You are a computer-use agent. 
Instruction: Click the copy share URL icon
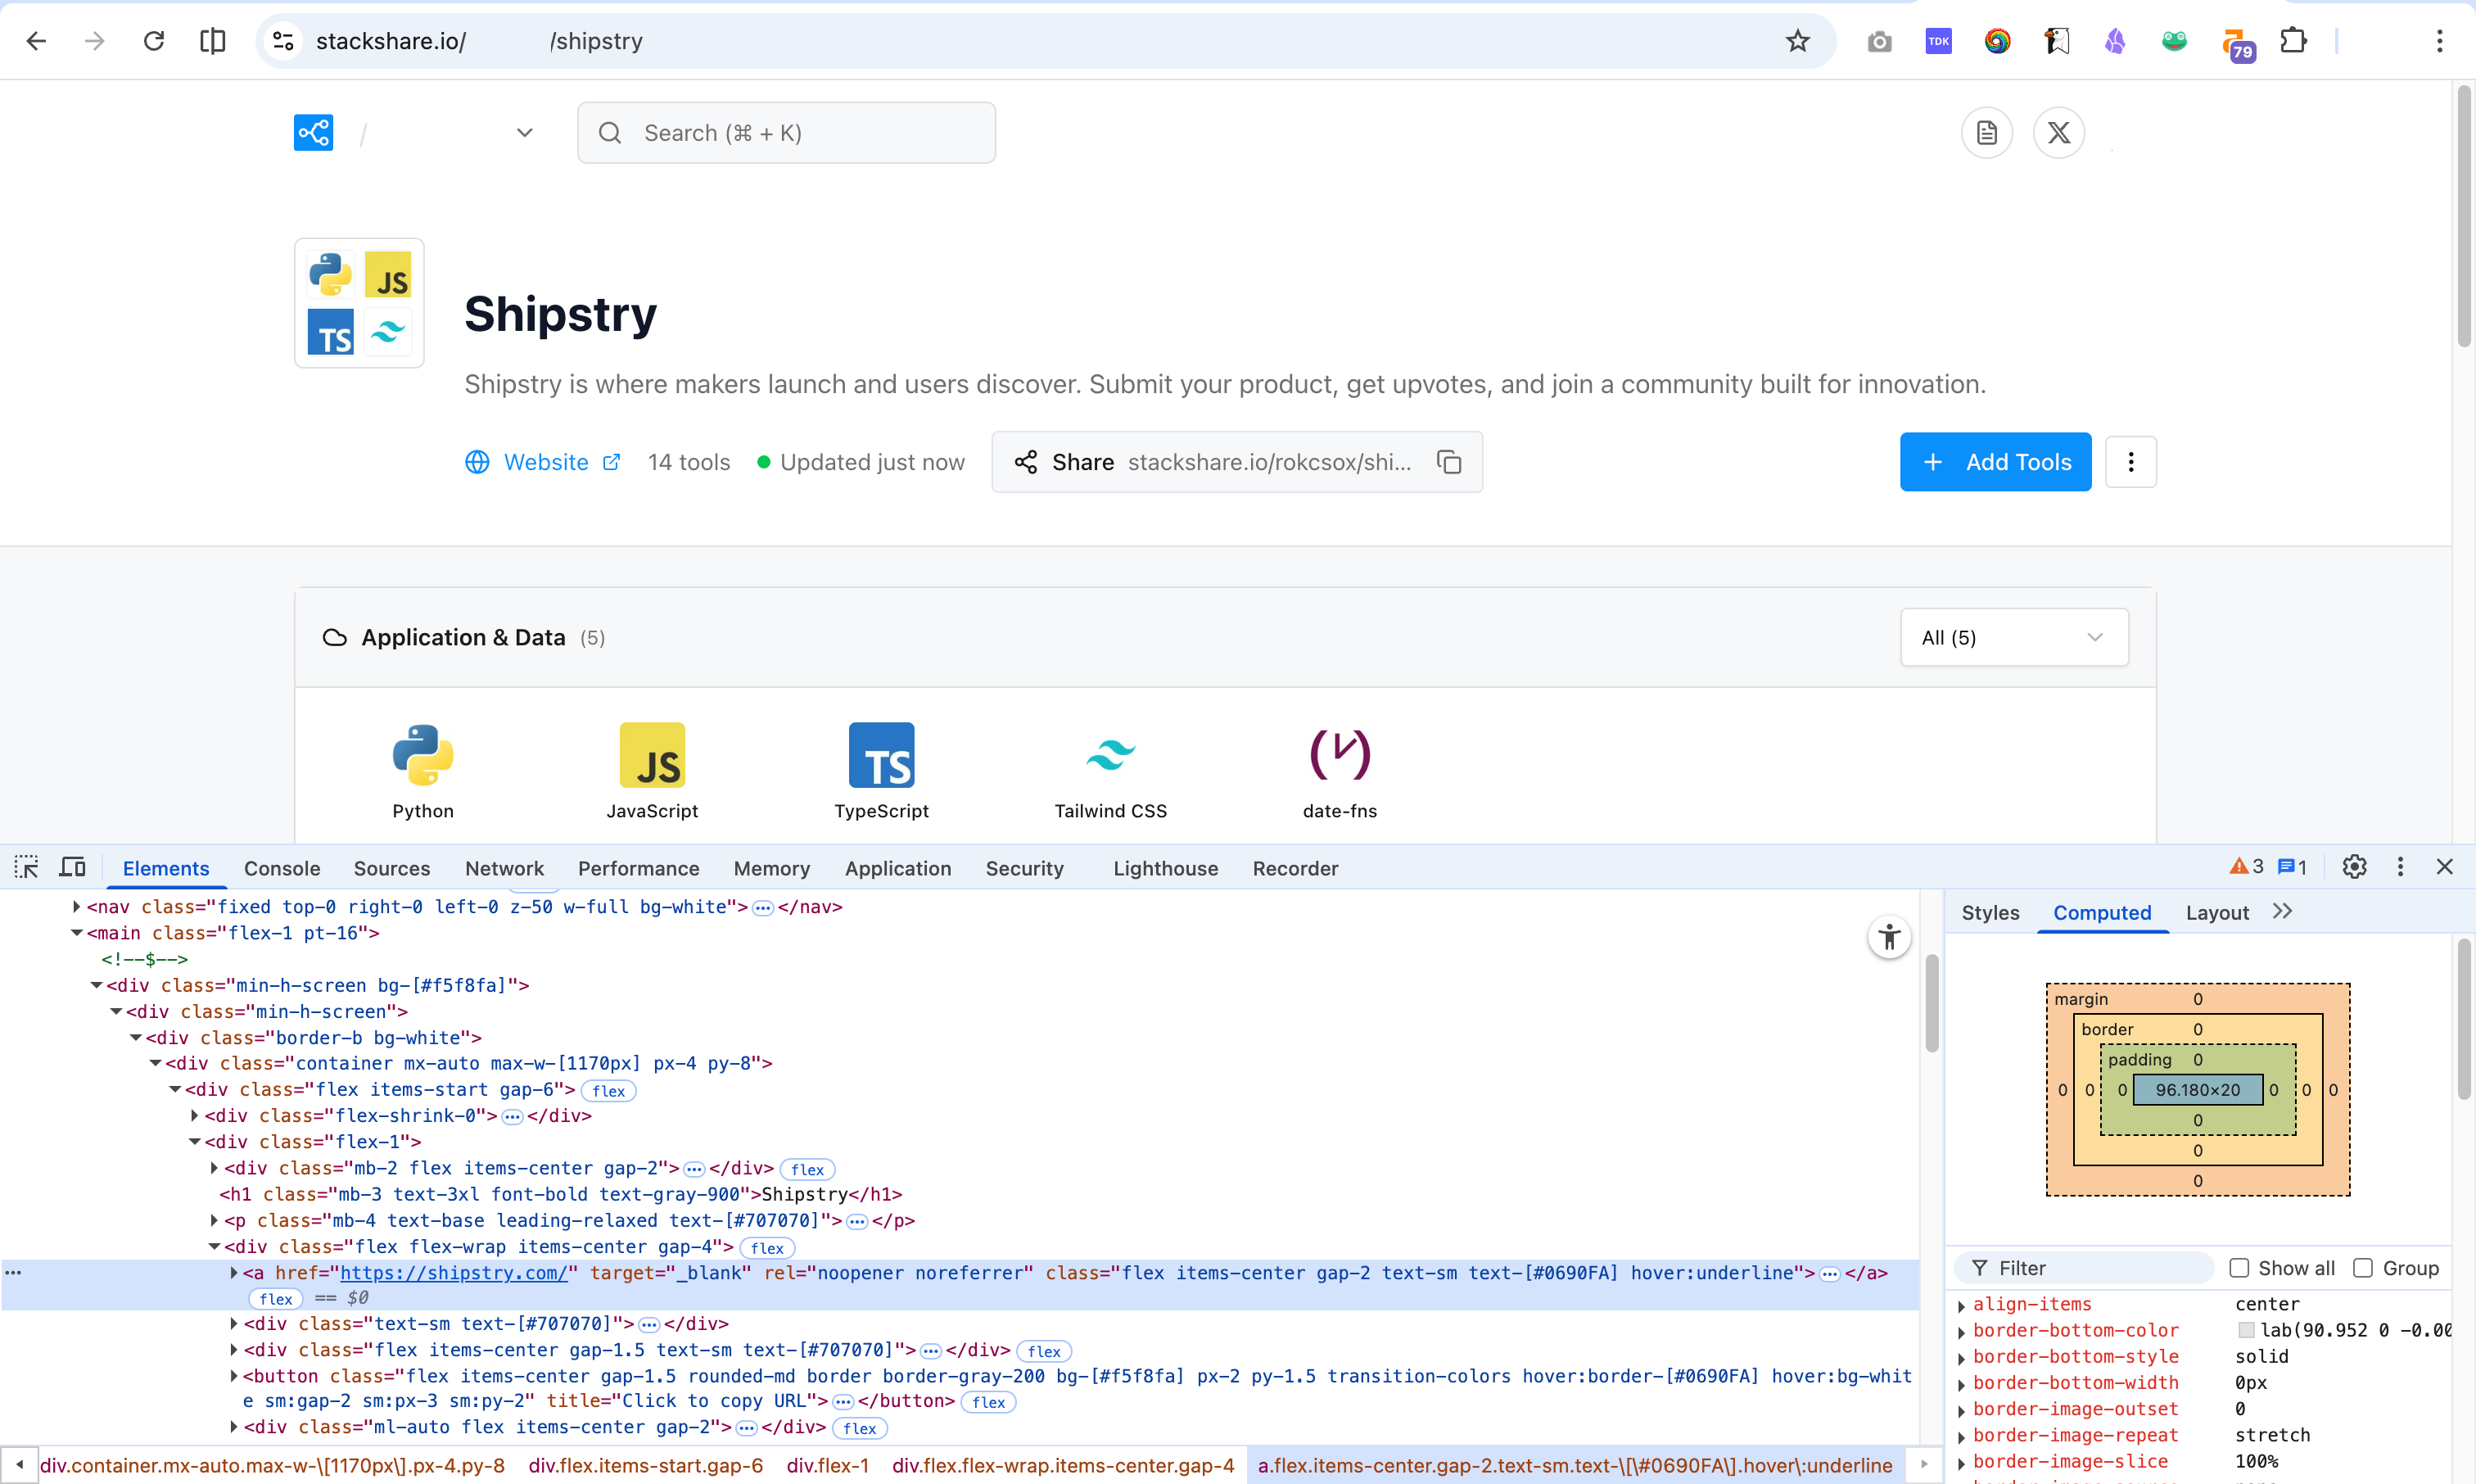[x=1449, y=462]
